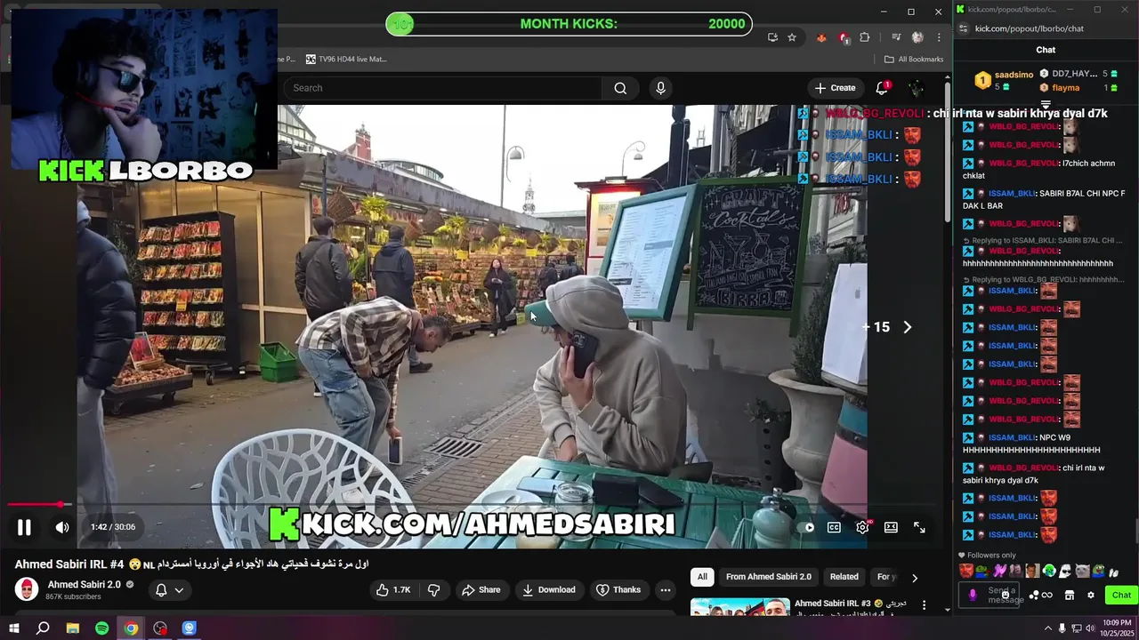Open File Explorer from taskbar
This screenshot has height=640, width=1139.
73,628
